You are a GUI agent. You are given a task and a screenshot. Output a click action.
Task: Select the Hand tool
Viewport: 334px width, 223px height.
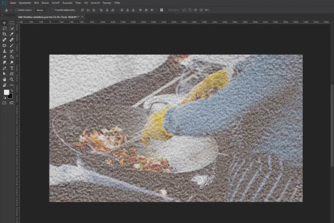[x=4, y=80]
